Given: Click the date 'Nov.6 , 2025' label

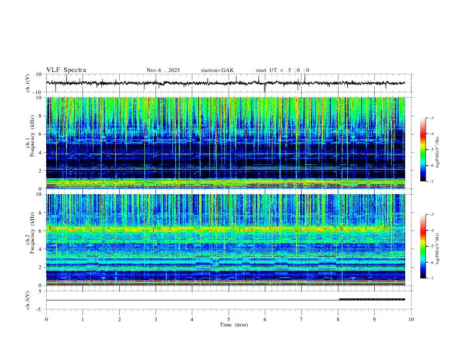Looking at the screenshot, I should click(x=163, y=70).
